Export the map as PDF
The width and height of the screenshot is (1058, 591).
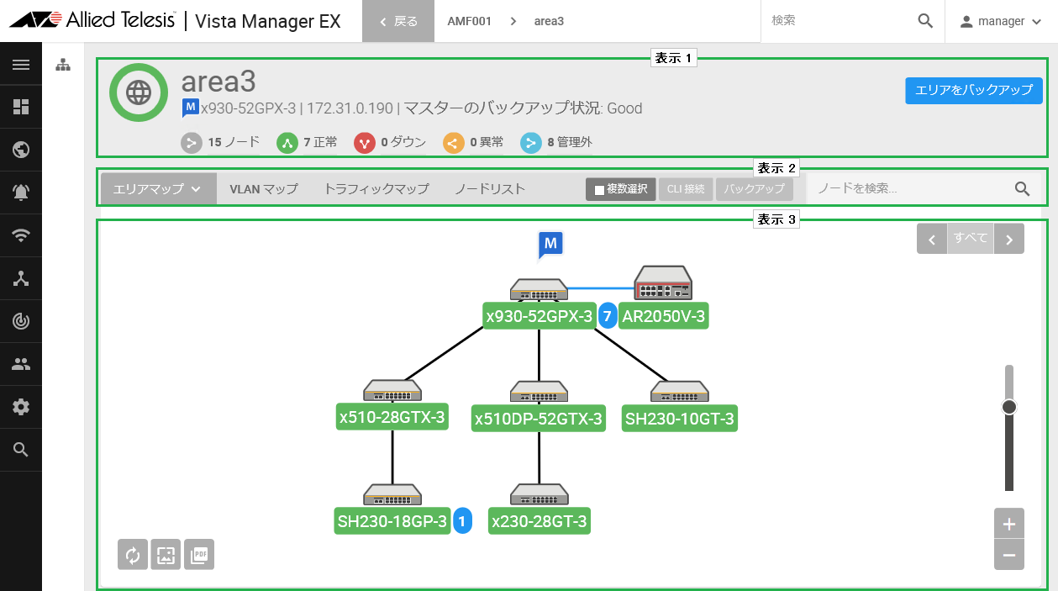pos(199,554)
